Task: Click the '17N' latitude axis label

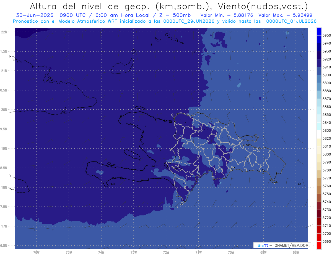Action: click(5, 226)
